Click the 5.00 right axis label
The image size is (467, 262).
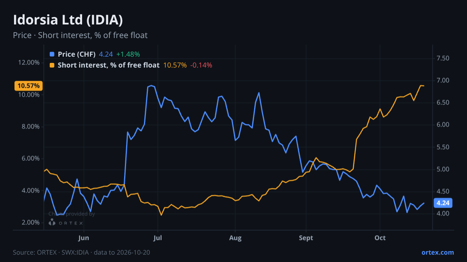443,169
